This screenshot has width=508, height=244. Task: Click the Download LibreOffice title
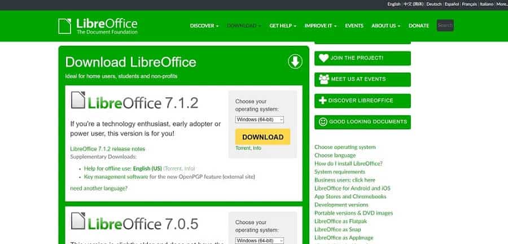click(x=130, y=62)
